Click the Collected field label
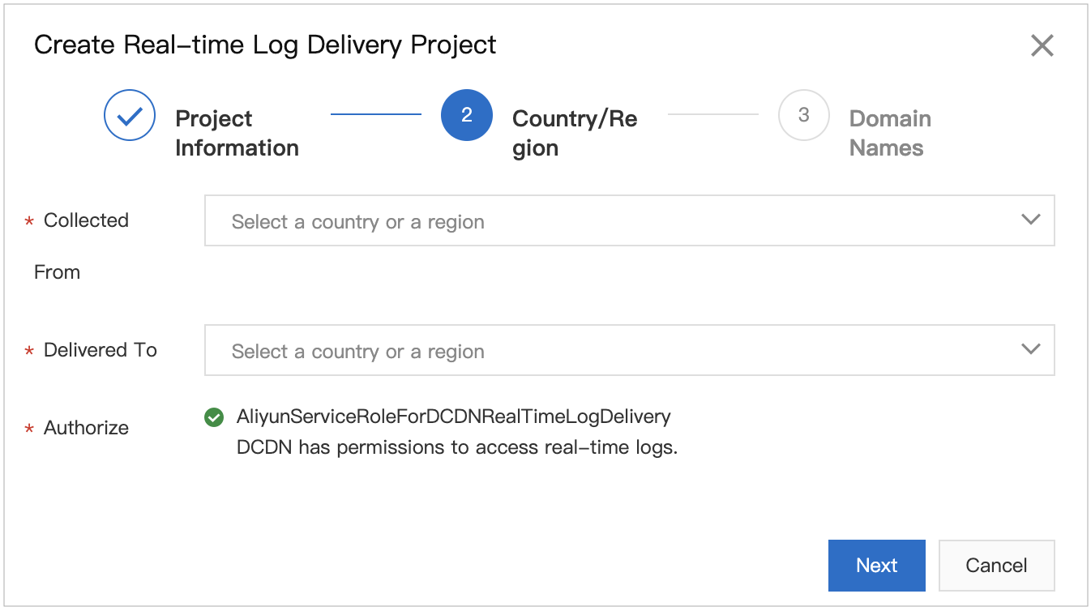 (x=86, y=220)
